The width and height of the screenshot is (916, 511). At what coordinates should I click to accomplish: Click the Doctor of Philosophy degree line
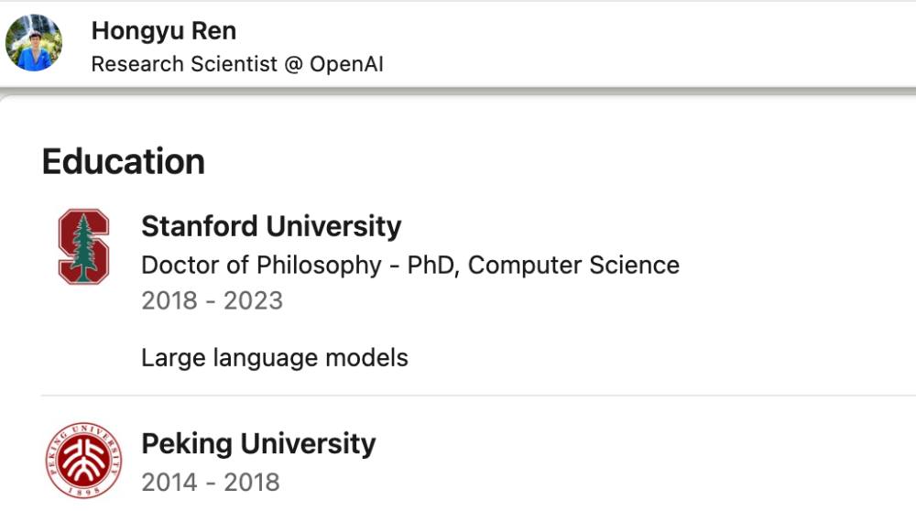pyautogui.click(x=410, y=266)
